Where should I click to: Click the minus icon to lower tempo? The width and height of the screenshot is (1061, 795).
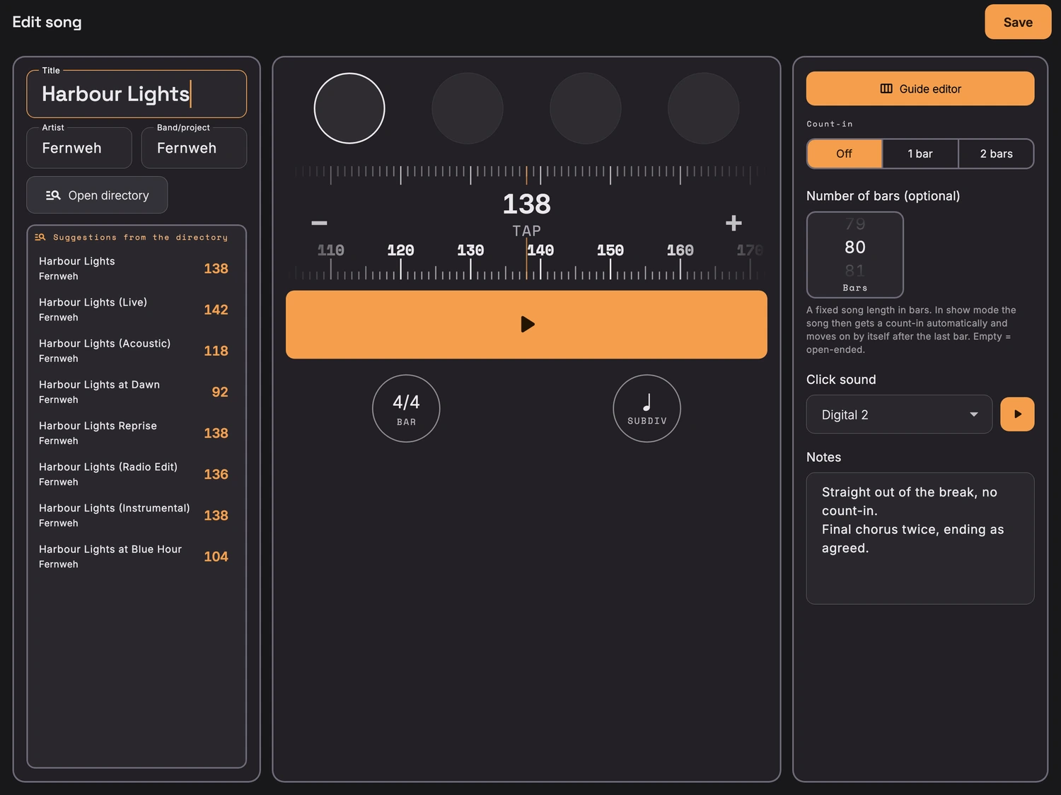(x=319, y=223)
